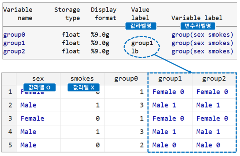Screen dimensions: 240x156
Task: Select the group1 column header in data grid
Action: [x=170, y=79]
